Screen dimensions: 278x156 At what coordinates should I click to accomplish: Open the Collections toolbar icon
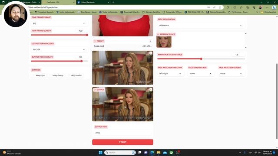248,7
